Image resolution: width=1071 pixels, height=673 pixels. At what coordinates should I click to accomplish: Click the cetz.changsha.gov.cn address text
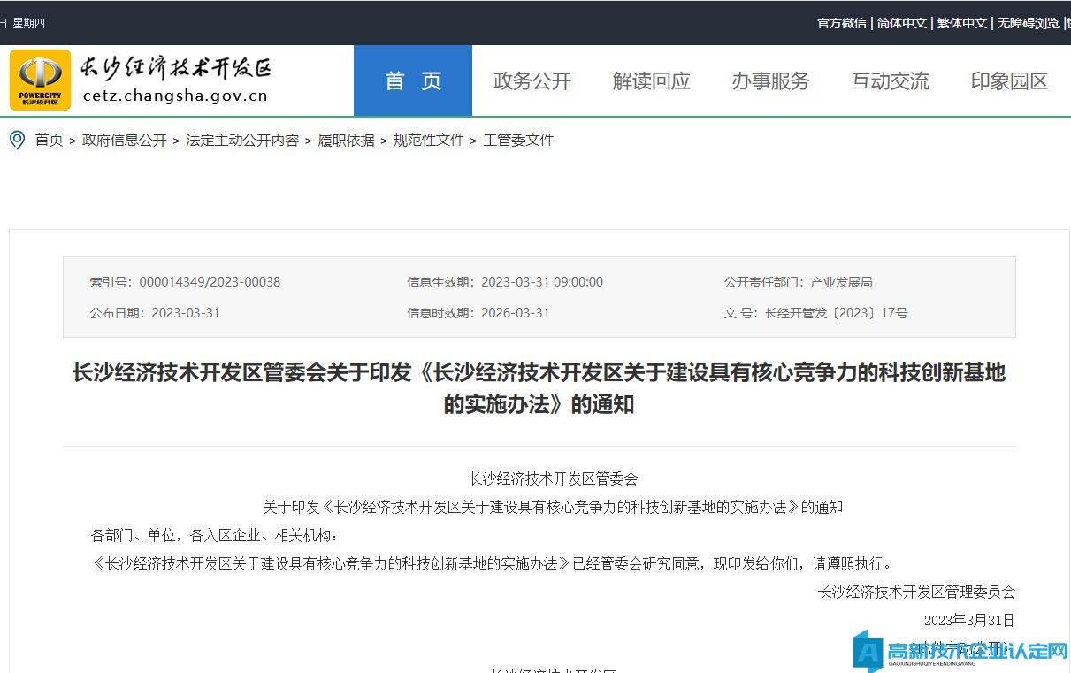point(175,96)
